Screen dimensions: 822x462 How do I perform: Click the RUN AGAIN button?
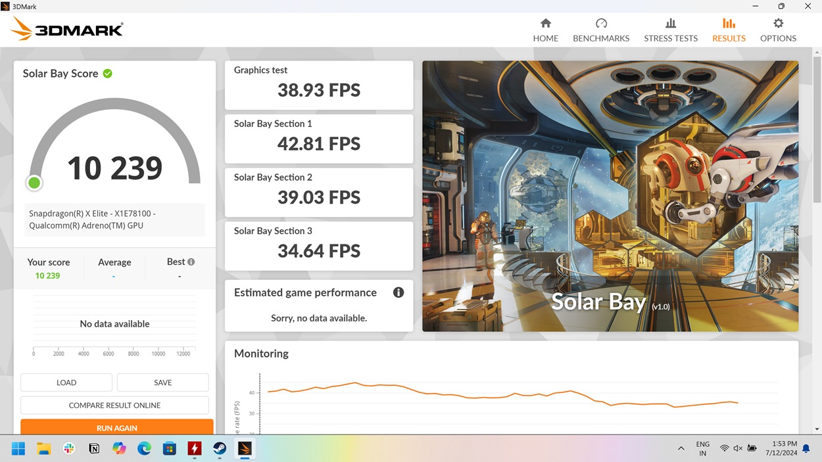(117, 427)
